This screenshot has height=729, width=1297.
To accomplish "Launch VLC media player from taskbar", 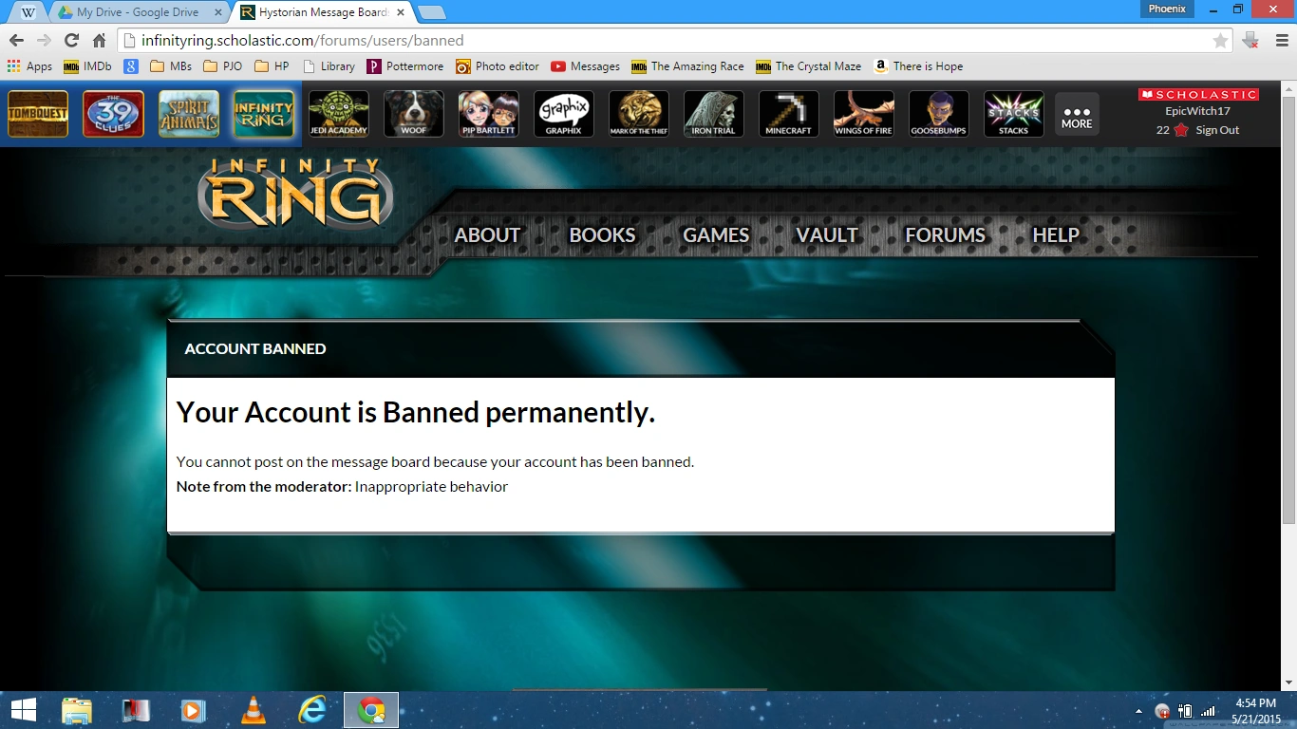I will coord(254,710).
